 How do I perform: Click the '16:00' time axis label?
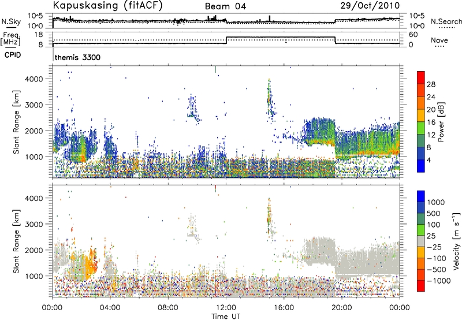click(284, 308)
